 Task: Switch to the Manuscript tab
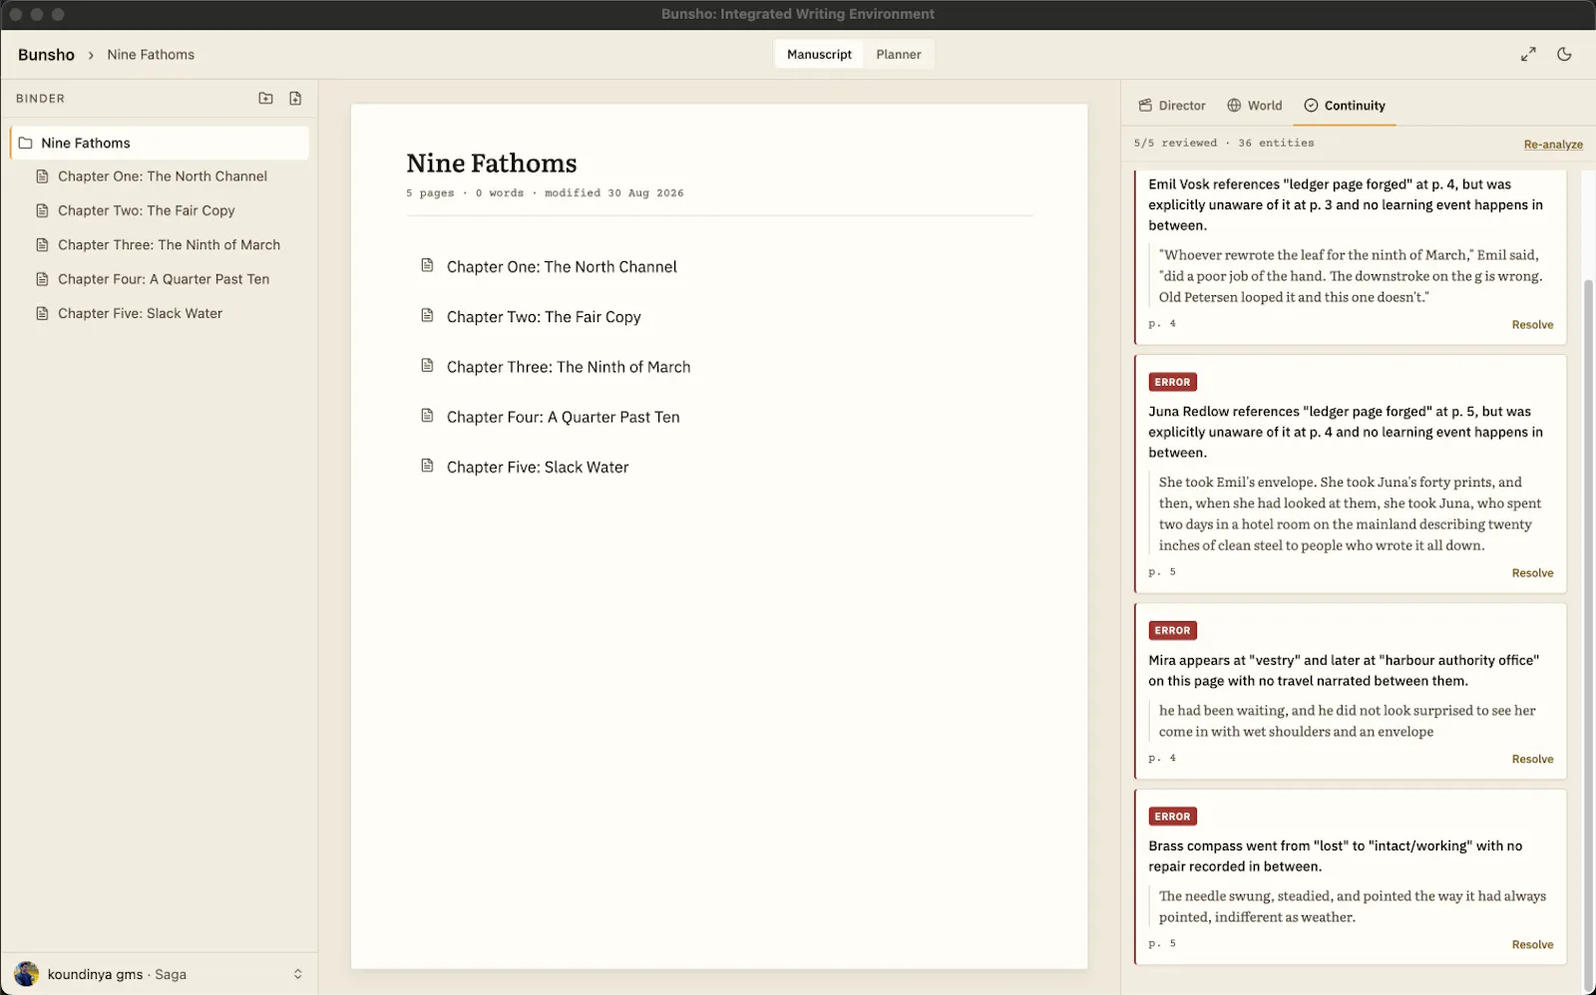[819, 54]
